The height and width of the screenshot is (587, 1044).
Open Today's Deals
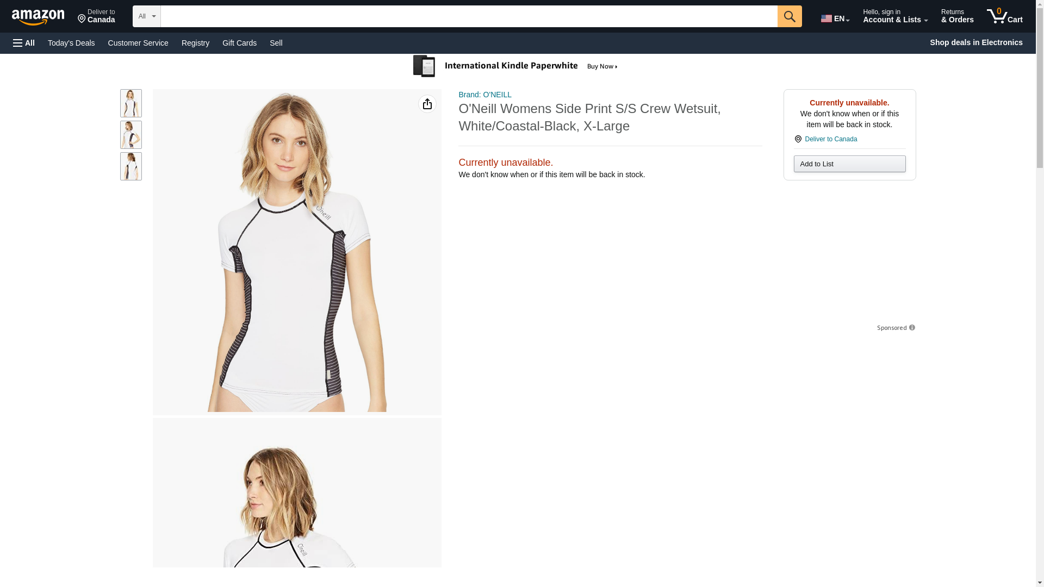(x=71, y=43)
